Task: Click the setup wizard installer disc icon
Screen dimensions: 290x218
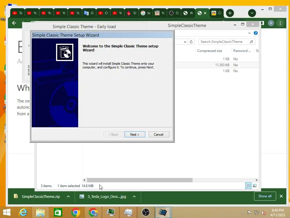Action: [x=65, y=52]
